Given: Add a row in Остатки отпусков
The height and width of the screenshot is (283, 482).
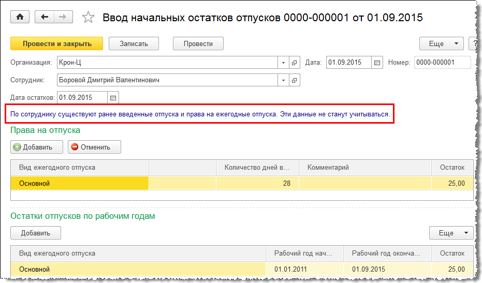Looking at the screenshot, I should coord(36,233).
